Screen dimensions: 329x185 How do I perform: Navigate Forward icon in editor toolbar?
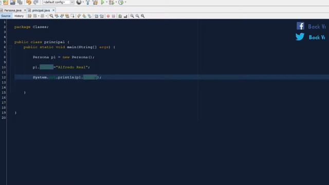click(x=42, y=16)
